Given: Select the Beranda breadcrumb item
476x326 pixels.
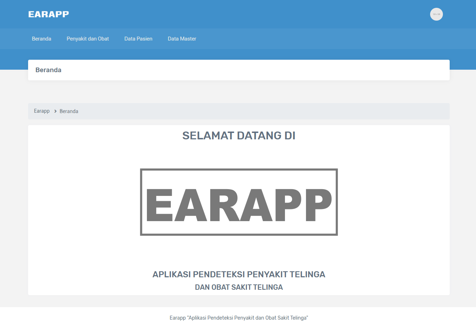Looking at the screenshot, I should click(69, 111).
